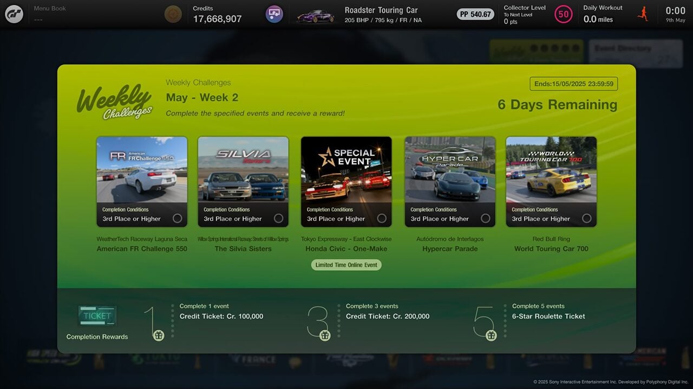693x389 pixels.
Task: Open the purple garage car icon
Action: click(x=274, y=14)
